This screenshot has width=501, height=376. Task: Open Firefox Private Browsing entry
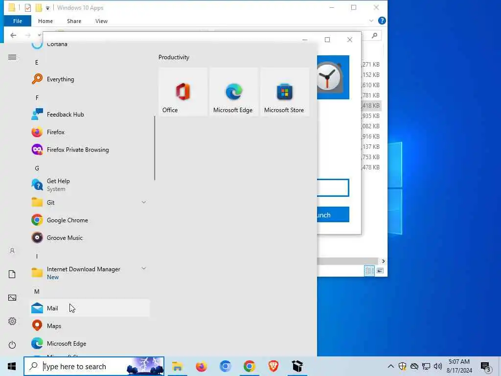point(90,149)
